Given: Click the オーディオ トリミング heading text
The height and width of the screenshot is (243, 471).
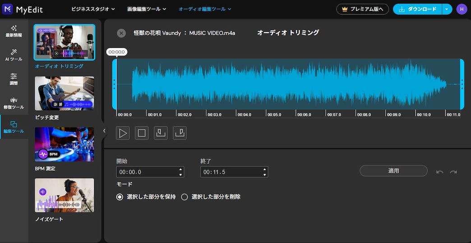Looking at the screenshot, I should [288, 33].
